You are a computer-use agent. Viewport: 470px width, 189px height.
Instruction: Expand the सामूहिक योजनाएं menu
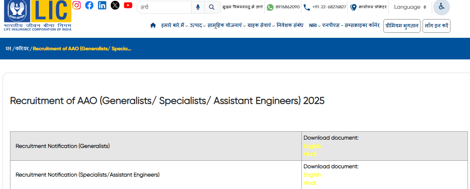[x=226, y=25]
